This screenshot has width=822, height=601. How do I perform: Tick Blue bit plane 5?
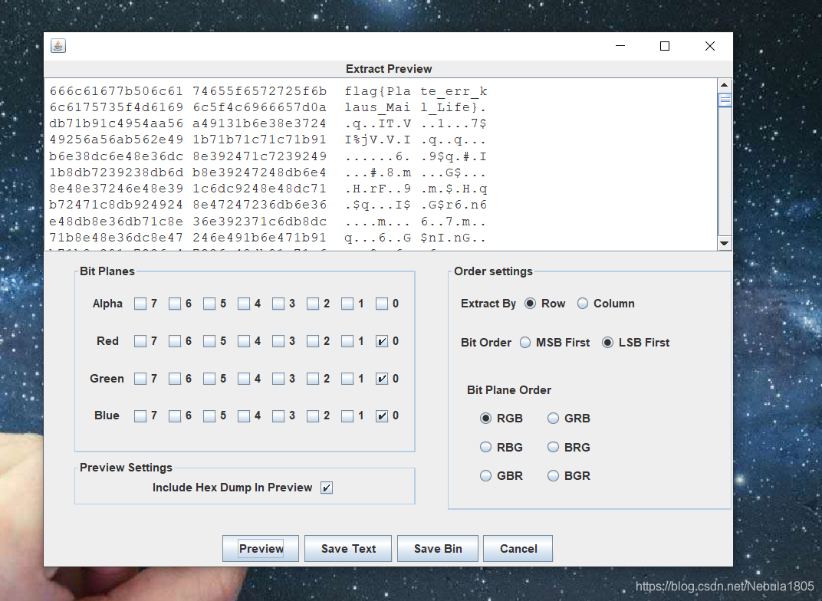click(209, 416)
